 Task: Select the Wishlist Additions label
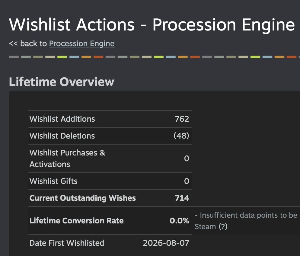pyautogui.click(x=62, y=119)
